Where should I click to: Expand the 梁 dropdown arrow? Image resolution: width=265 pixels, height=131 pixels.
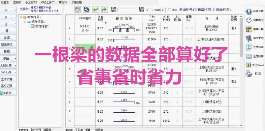point(15,10)
